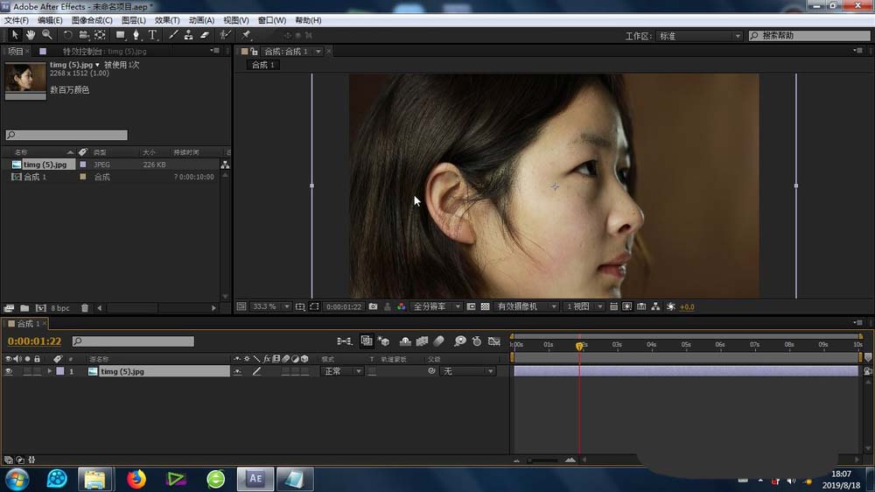The height and width of the screenshot is (492, 875).
Task: Open the composition flowchart from viewer bar
Action: click(655, 306)
